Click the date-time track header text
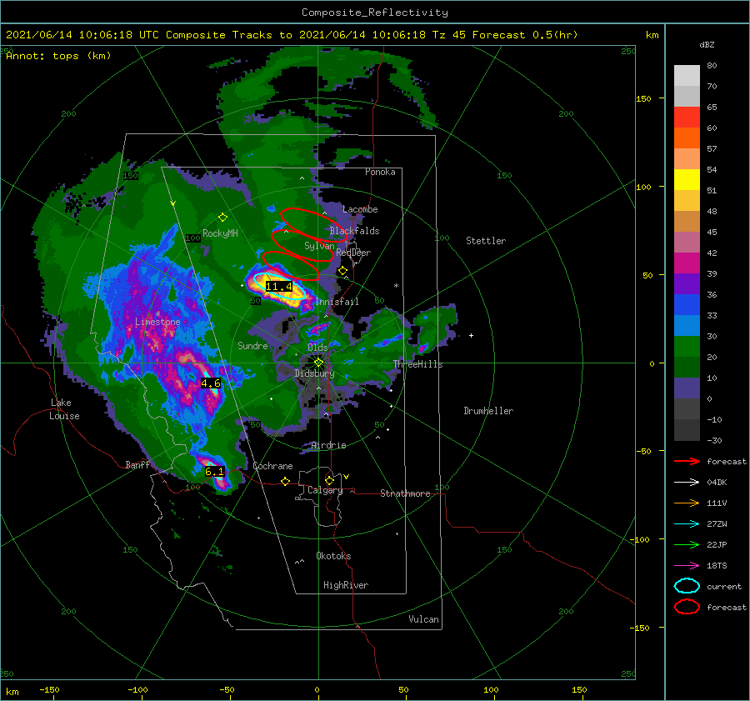Screen dimensions: 750x701 (292, 35)
